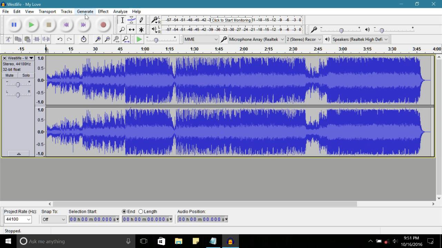The width and height of the screenshot is (442, 248).
Task: Adjust the recording volume slider
Action: pyautogui.click(x=341, y=30)
